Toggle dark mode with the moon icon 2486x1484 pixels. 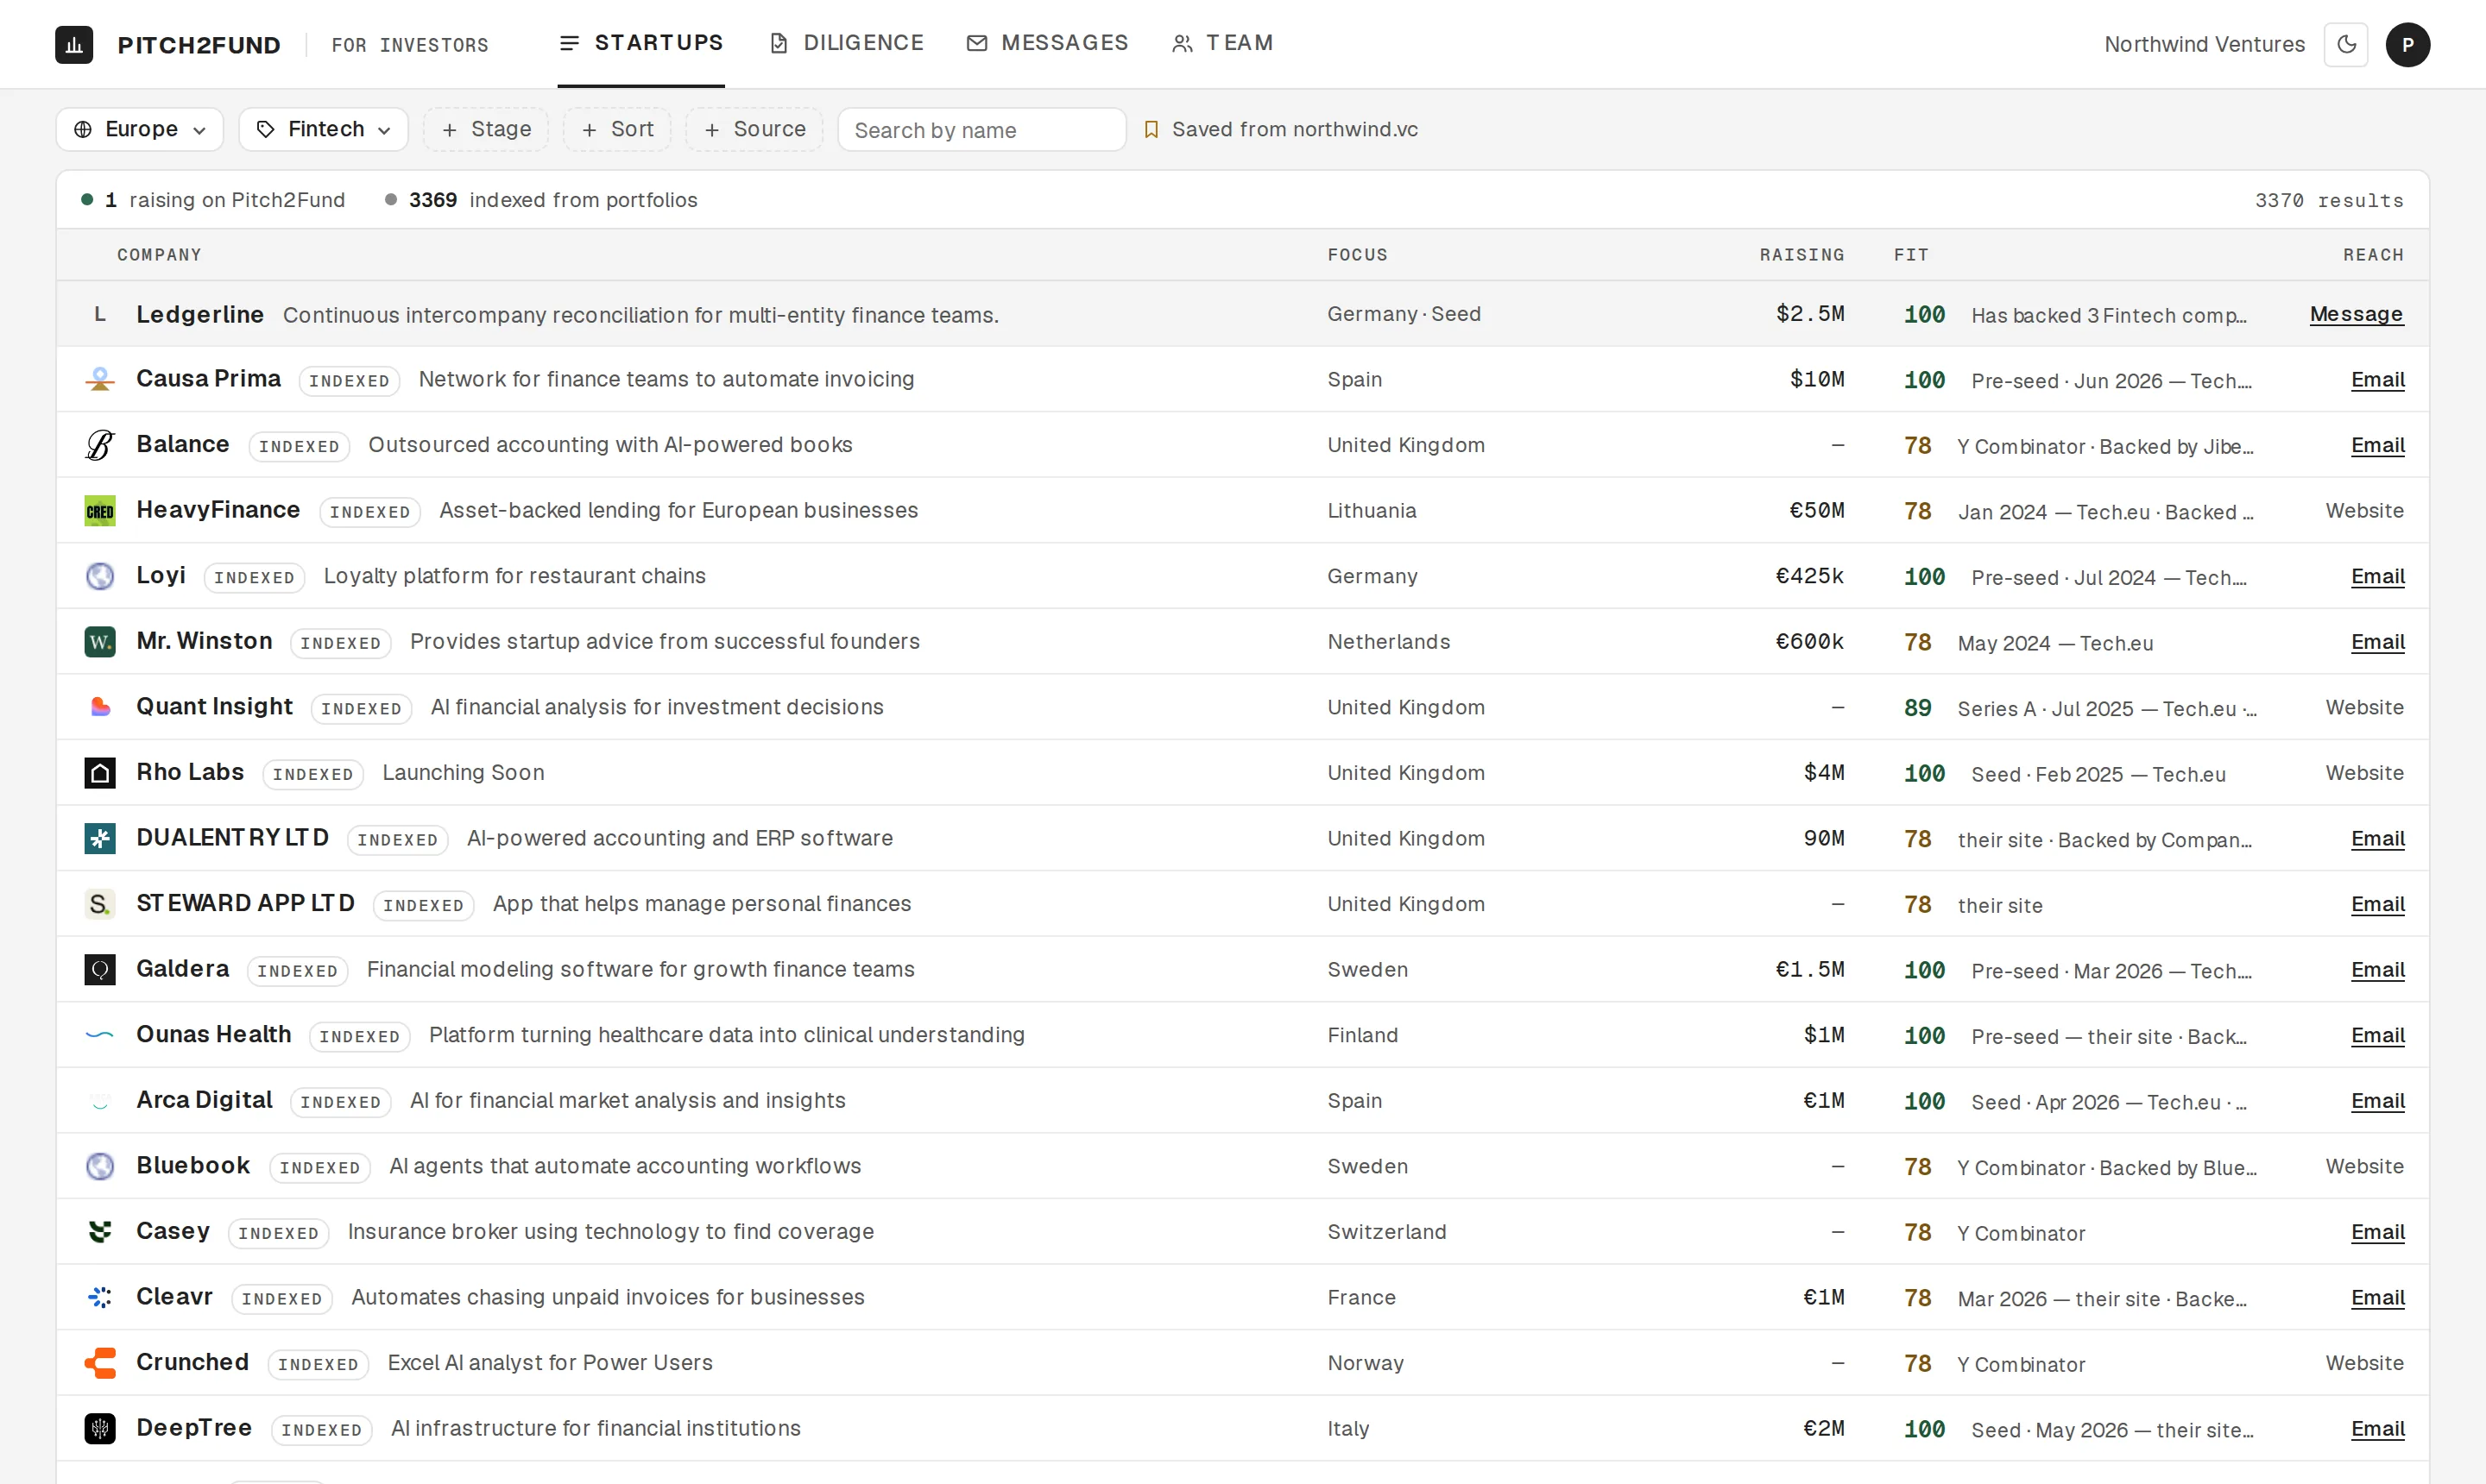pyautogui.click(x=2346, y=45)
